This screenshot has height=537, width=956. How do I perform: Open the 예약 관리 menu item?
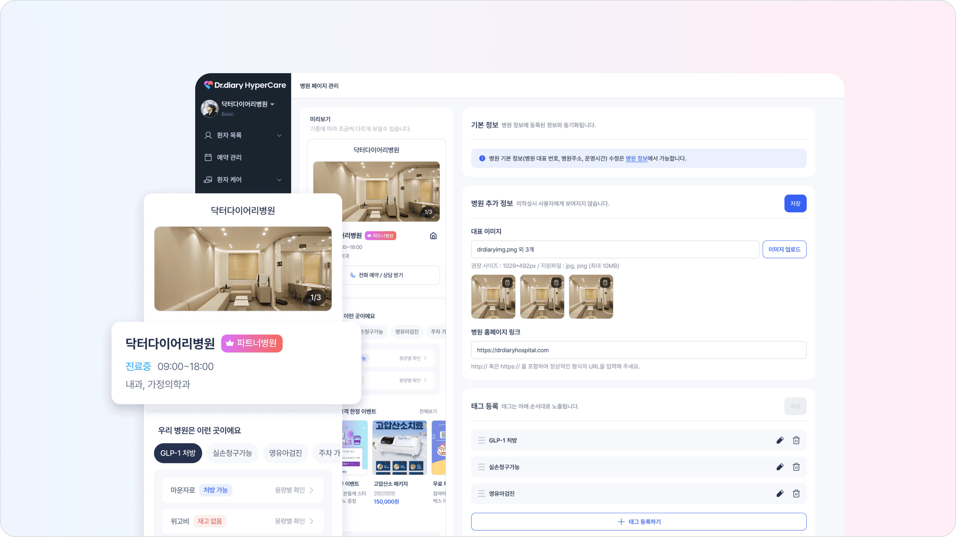(229, 157)
